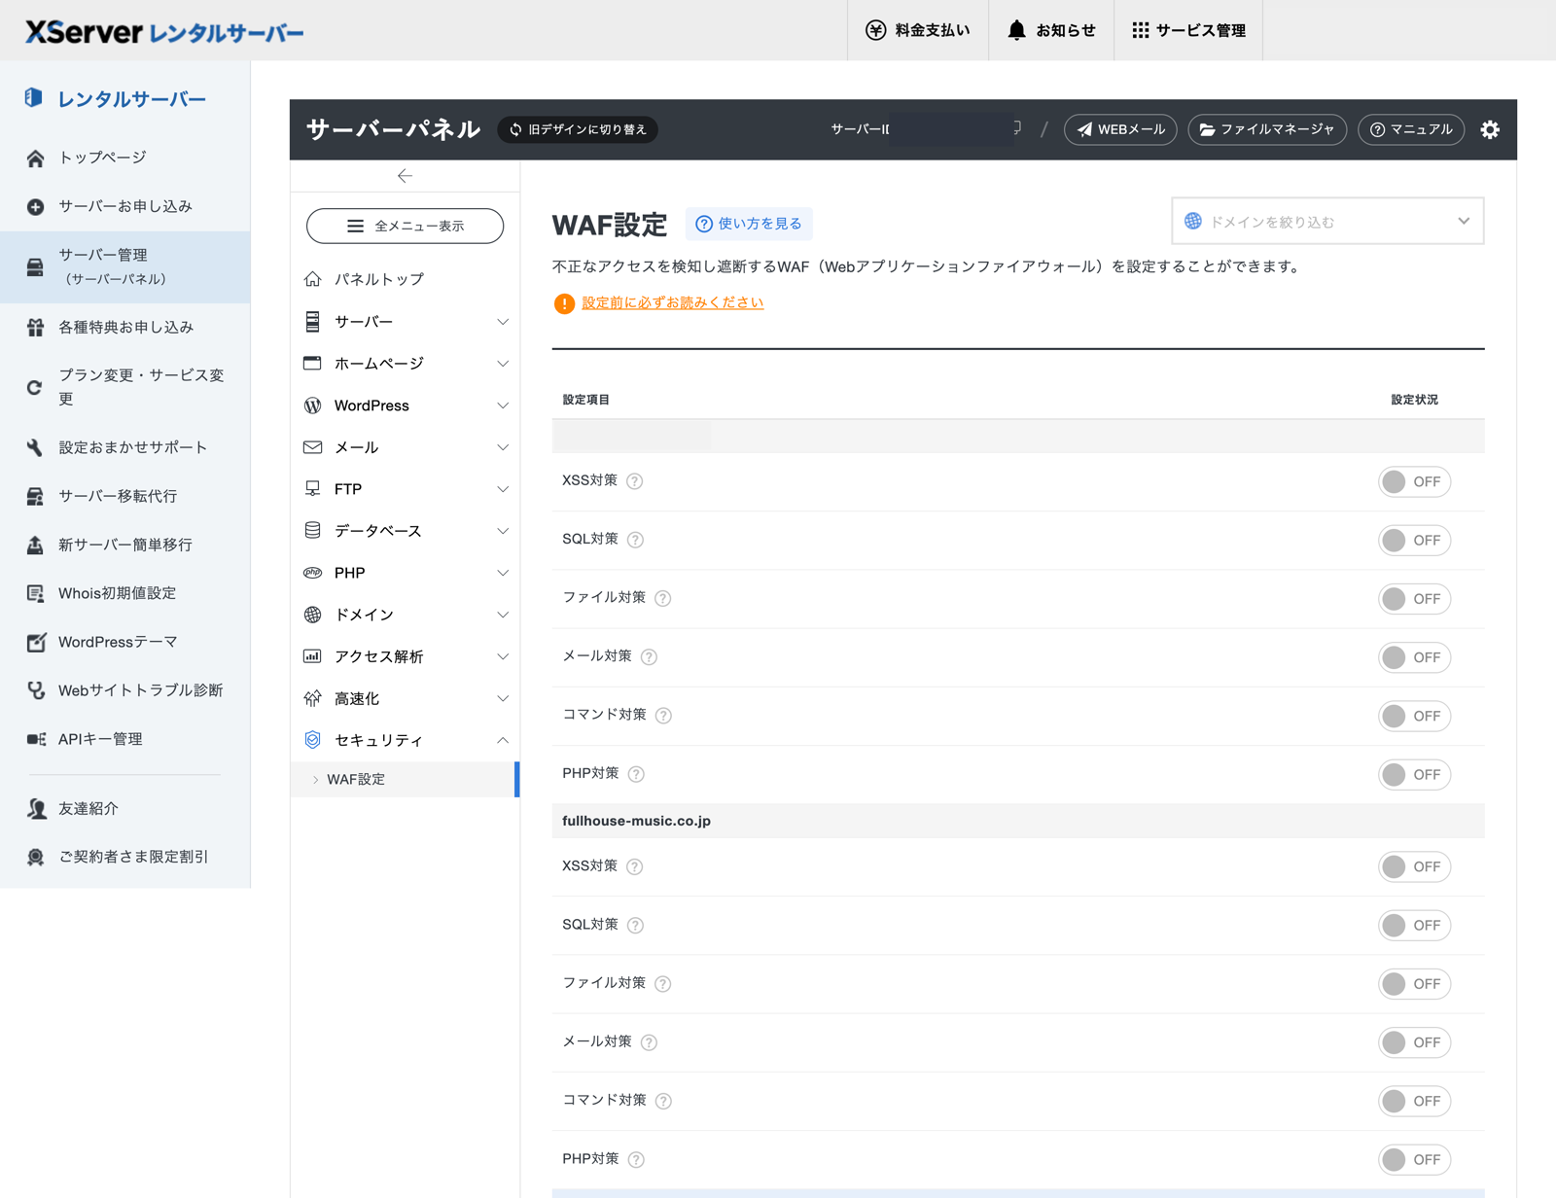Select WAF設定 submenu item
Viewport: 1556px width, 1198px height.
point(406,779)
